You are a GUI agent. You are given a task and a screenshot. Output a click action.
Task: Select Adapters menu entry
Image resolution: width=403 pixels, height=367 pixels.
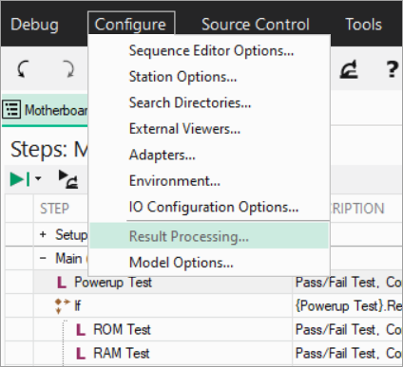209,155
